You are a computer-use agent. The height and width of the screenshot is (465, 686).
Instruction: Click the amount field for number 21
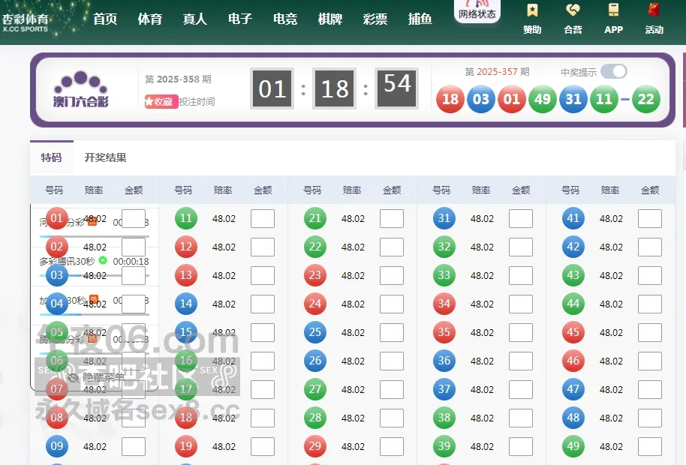pyautogui.click(x=392, y=218)
